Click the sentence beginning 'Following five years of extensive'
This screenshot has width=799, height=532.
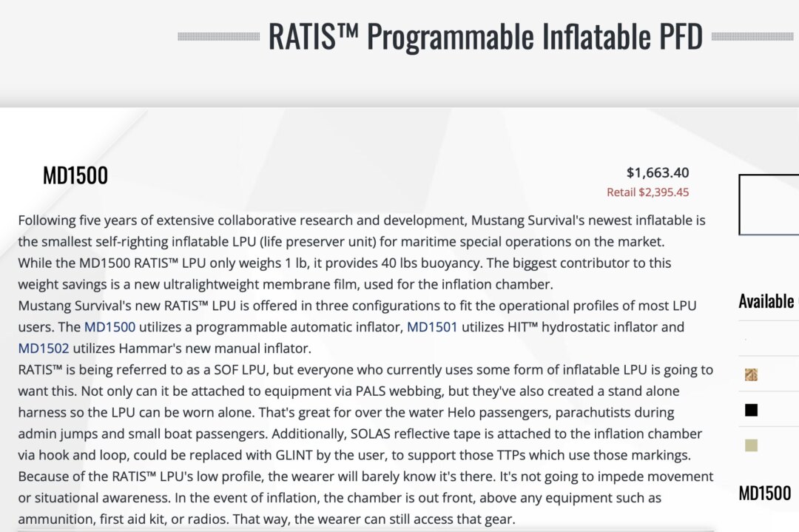coord(362,231)
